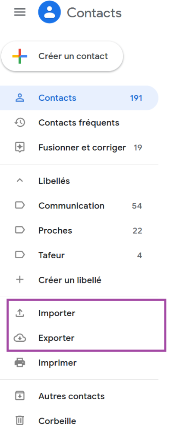170x443 pixels.
Task: Collapse the Libellés section chevron
Action: [20, 181]
